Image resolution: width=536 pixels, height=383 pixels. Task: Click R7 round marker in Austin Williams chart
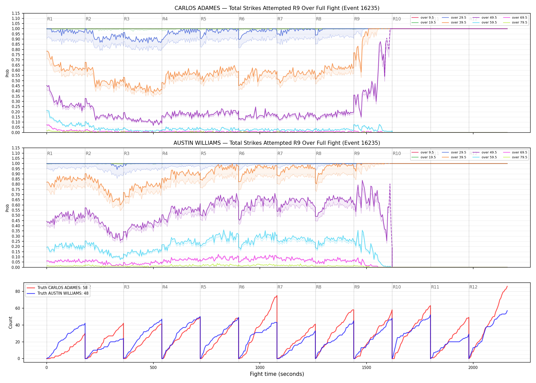(x=280, y=153)
